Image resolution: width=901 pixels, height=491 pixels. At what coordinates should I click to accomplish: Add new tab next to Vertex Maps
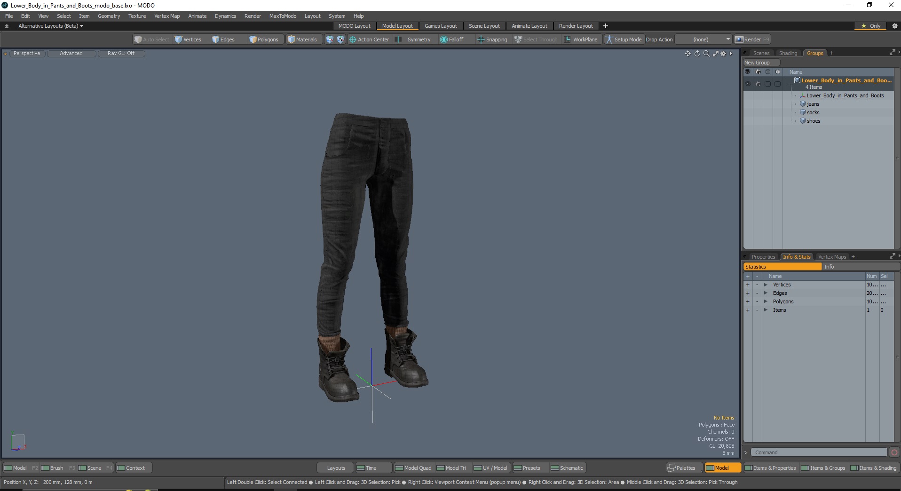[x=853, y=257]
